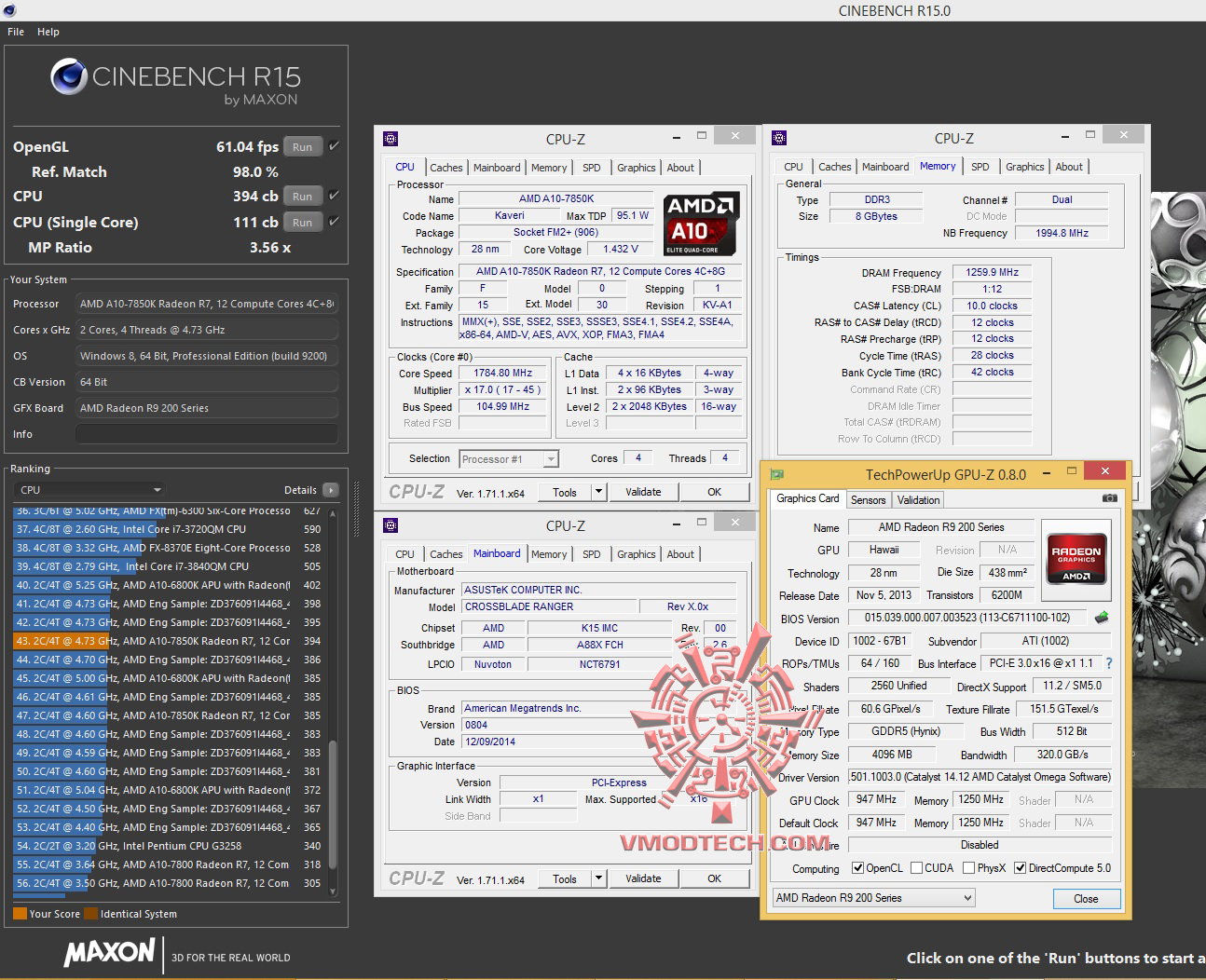Click the GPU-Z title bar icon
This screenshot has width=1206, height=980.
click(x=777, y=474)
